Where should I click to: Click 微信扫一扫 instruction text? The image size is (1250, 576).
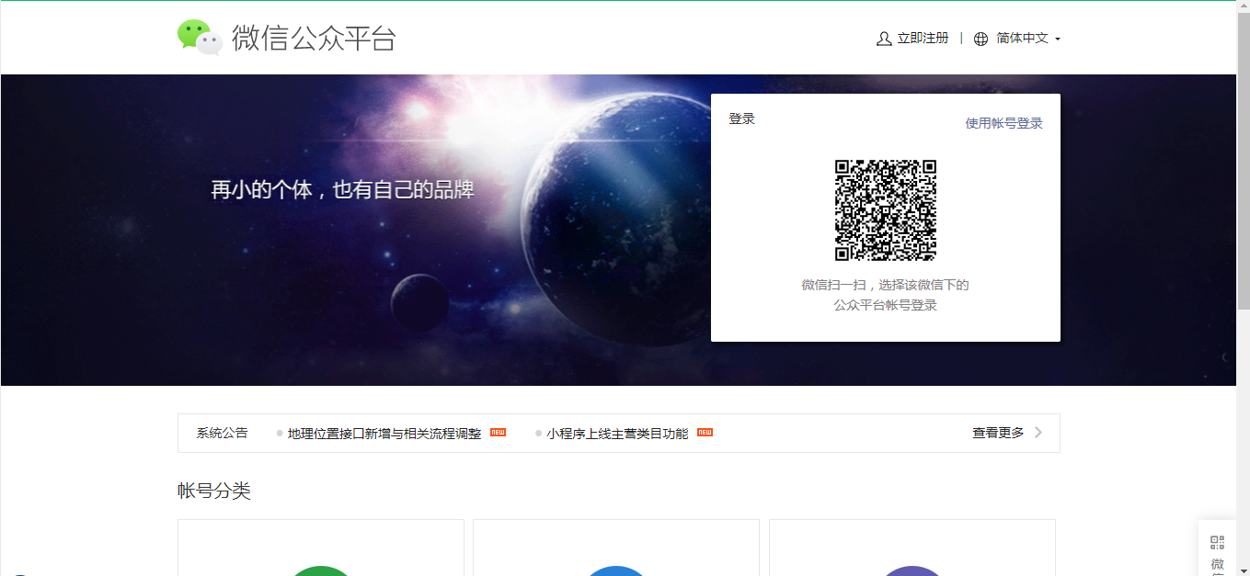[x=885, y=295]
